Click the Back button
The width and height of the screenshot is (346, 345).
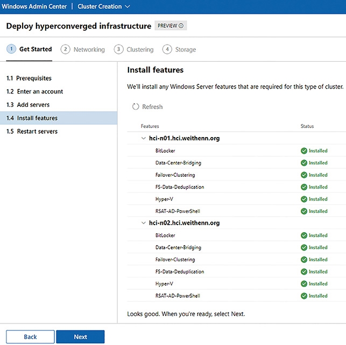(30, 336)
